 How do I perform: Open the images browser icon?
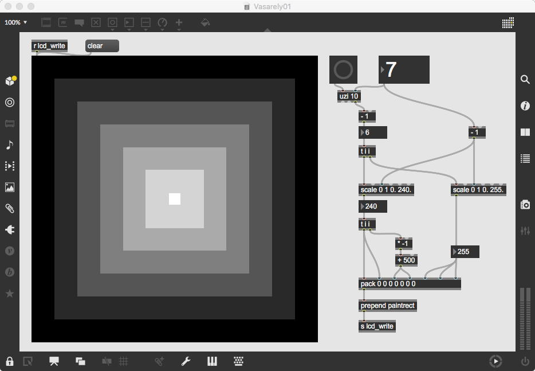pyautogui.click(x=10, y=187)
